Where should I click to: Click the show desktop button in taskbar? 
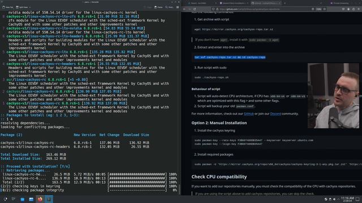coord(357,199)
